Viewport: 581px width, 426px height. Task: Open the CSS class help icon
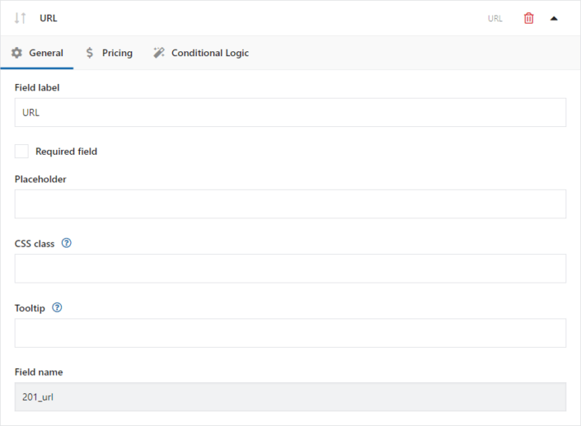pyautogui.click(x=66, y=243)
